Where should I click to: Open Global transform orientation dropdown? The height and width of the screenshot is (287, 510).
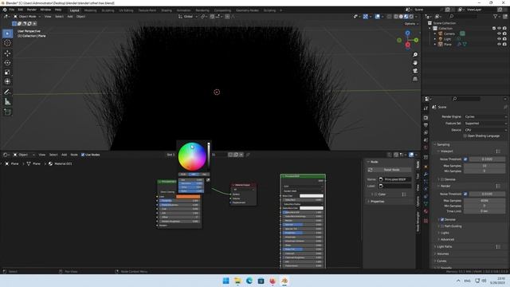pos(188,16)
